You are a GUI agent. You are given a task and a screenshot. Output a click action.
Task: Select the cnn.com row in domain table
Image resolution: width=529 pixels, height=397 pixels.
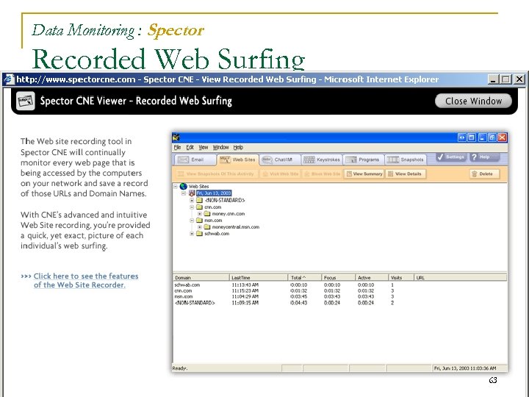tap(339, 290)
